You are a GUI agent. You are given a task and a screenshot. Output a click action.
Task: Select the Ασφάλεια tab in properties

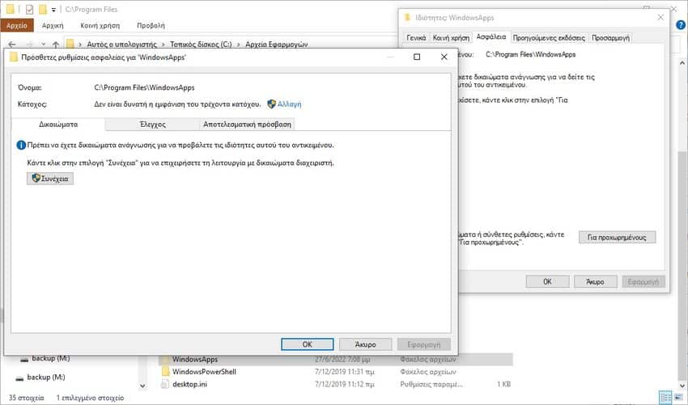[x=491, y=37]
